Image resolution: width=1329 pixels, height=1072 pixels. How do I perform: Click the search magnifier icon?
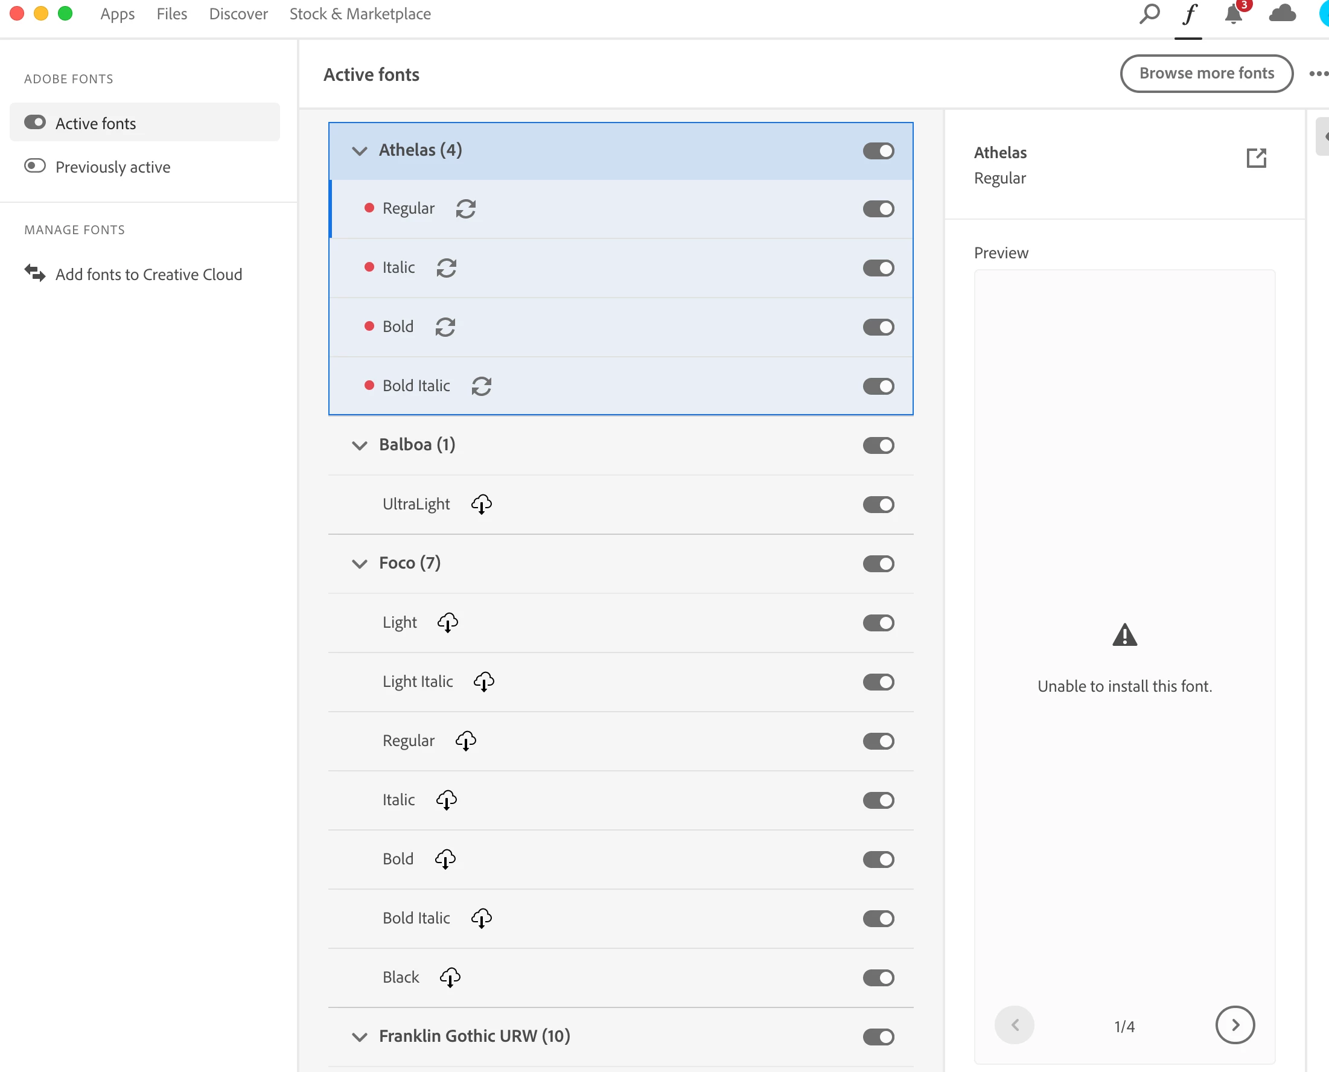pyautogui.click(x=1149, y=14)
